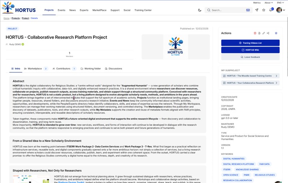
Task: Switch to Marketplace tab
Action: (36, 69)
